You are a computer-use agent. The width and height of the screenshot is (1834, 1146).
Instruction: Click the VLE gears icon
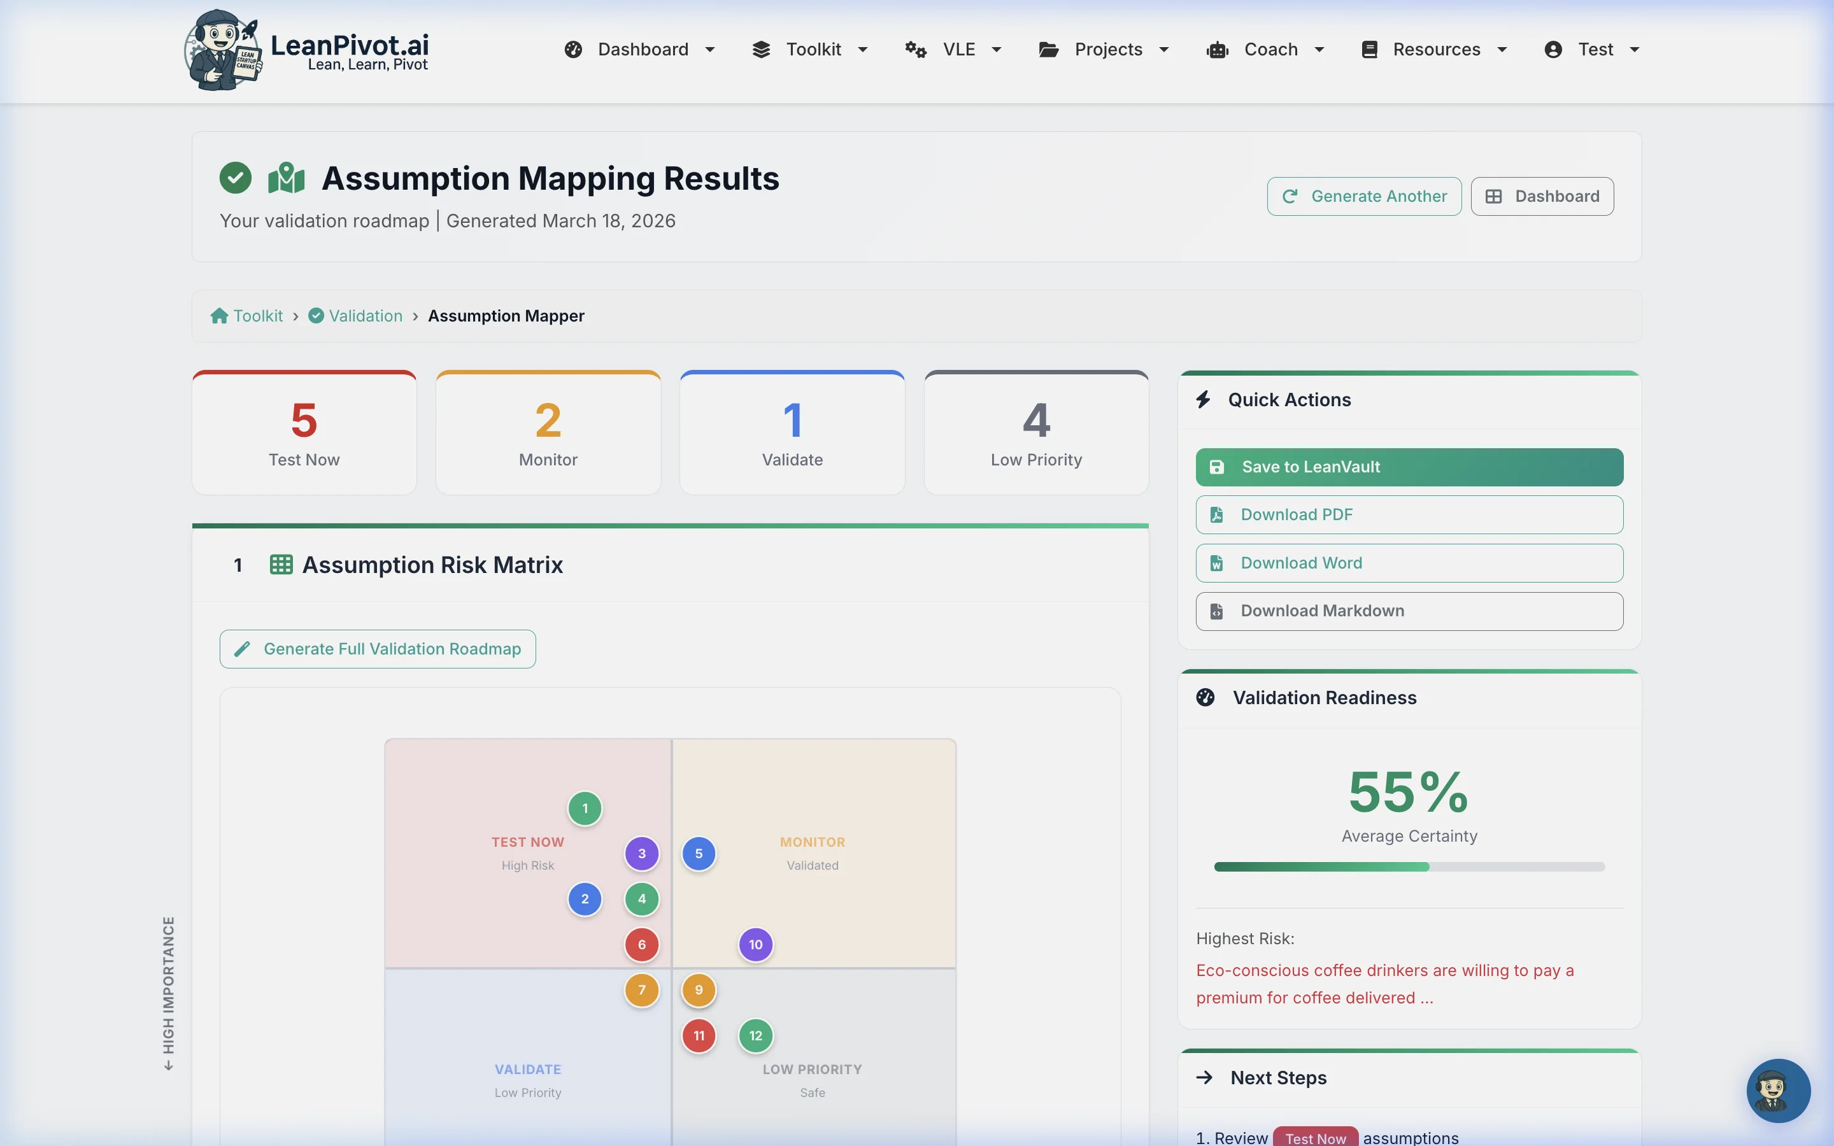tap(916, 49)
